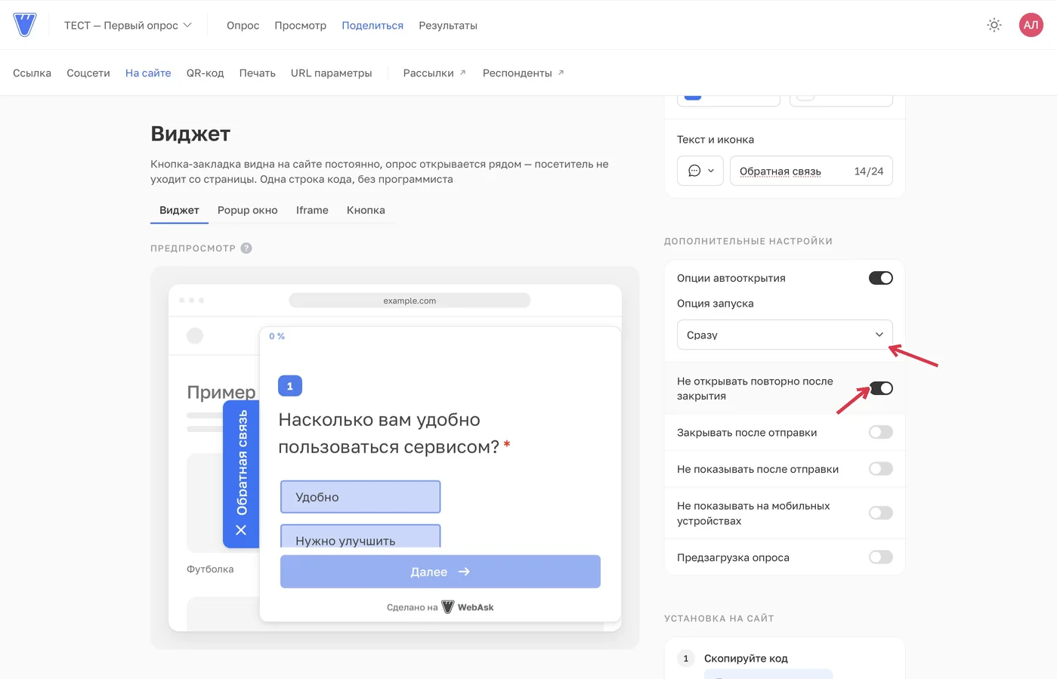This screenshot has width=1057, height=679.
Task: Open the speech bubble icon picker
Action: click(x=700, y=171)
